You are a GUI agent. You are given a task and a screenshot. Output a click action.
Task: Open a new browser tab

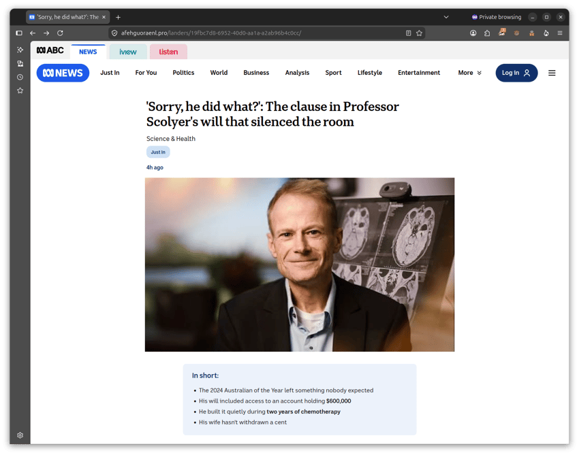118,17
